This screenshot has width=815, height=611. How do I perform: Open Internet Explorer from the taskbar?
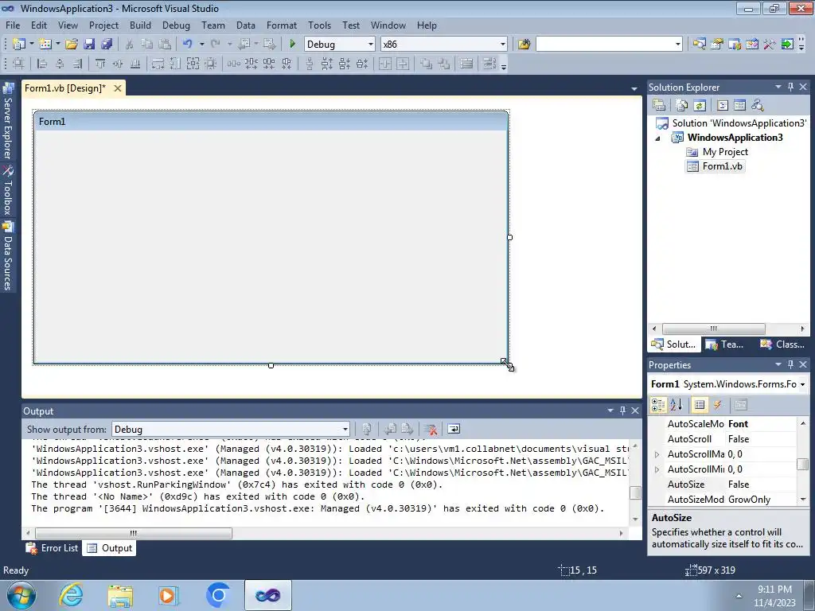(x=71, y=595)
